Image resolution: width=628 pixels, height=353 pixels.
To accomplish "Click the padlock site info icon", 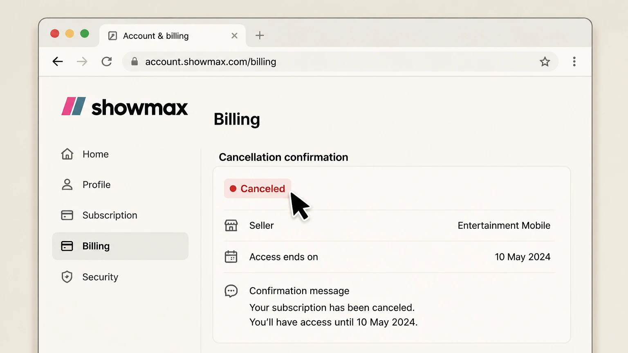I will tap(135, 62).
